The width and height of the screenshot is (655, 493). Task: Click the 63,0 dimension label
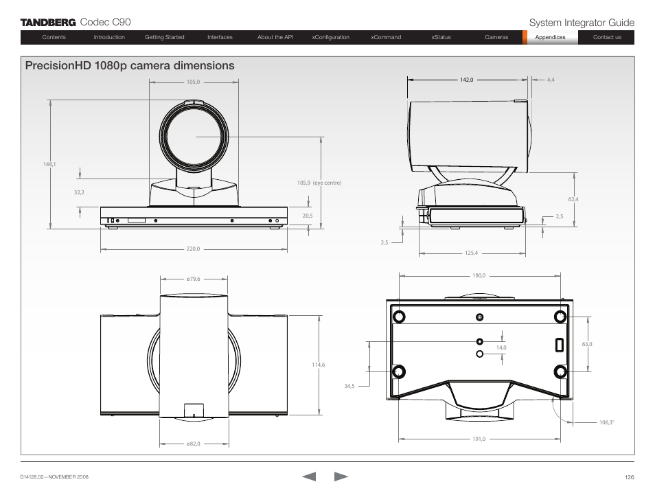(x=587, y=344)
